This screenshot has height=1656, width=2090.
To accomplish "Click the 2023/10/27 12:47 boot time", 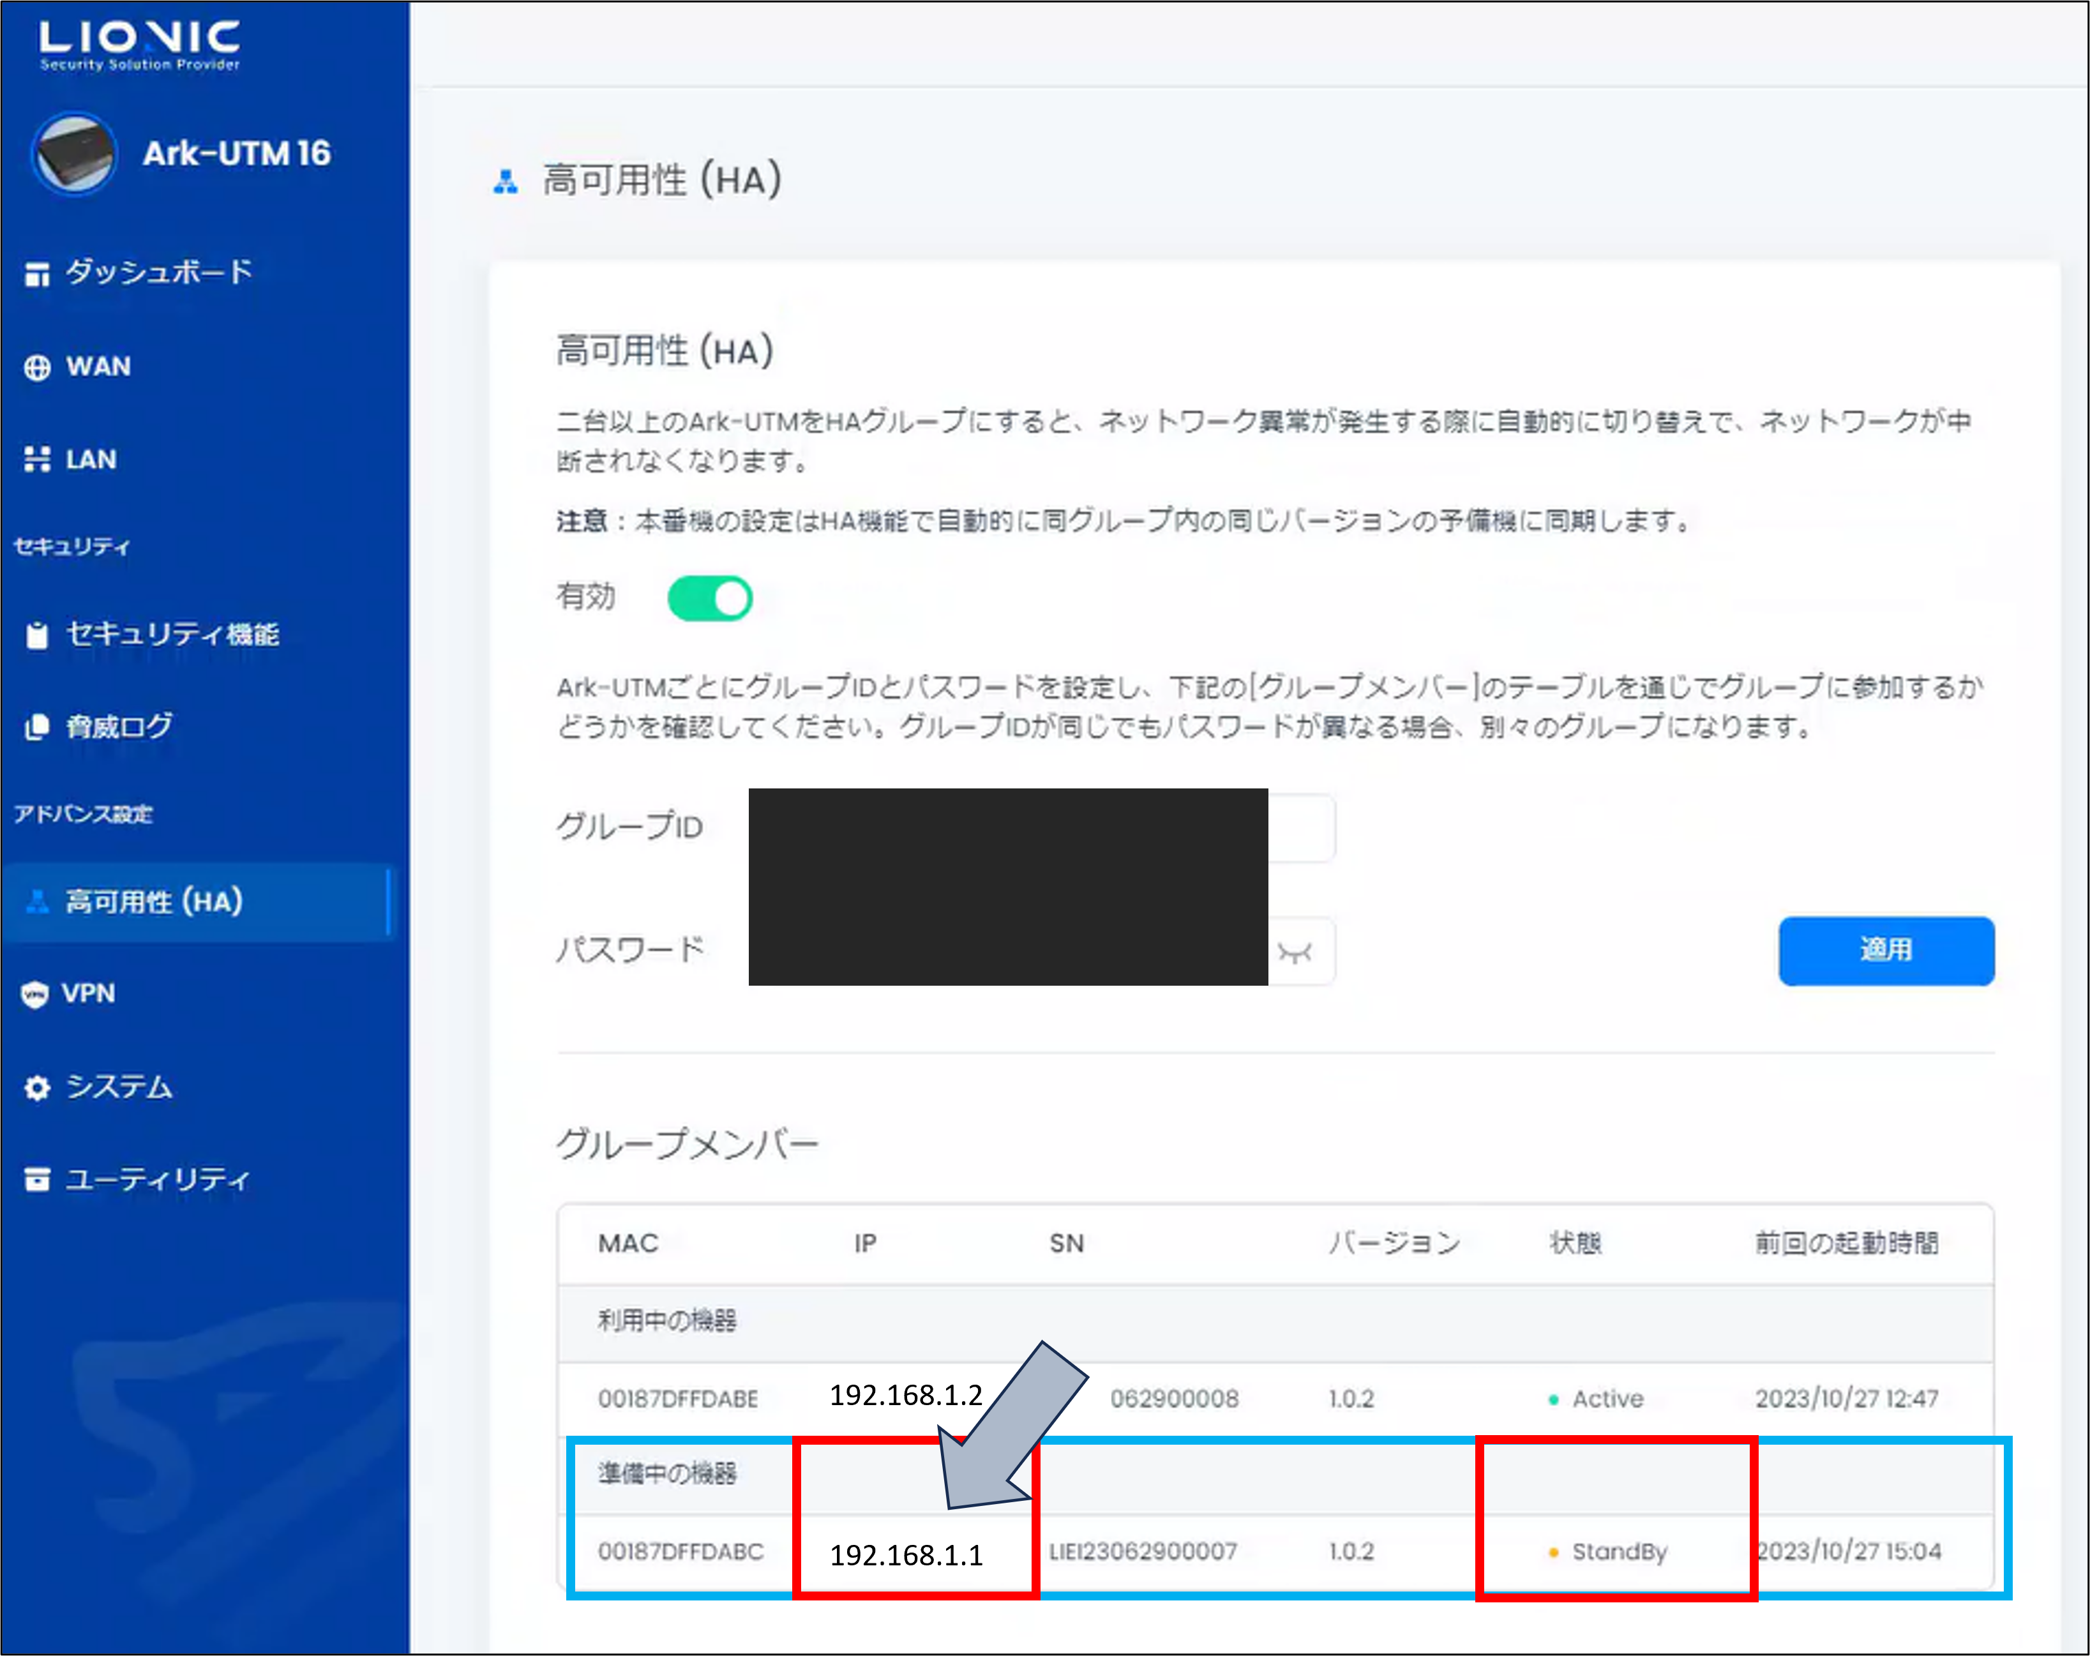I will (x=1847, y=1399).
